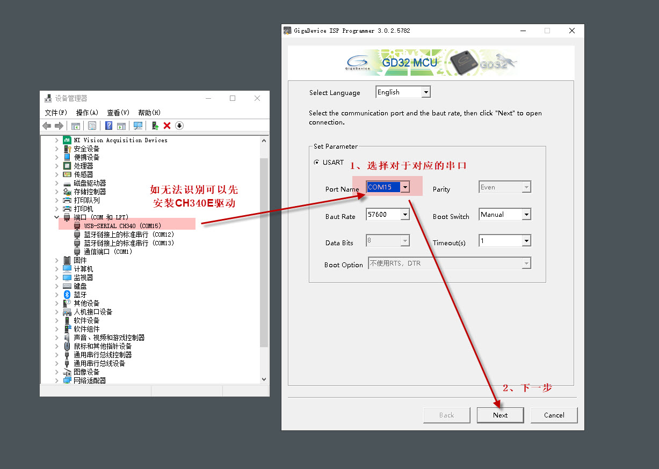Click the Disable device down-arrow icon

pos(179,126)
